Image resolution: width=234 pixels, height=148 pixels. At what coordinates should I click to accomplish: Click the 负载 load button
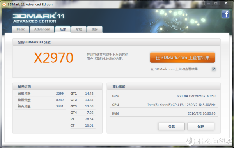(x=172, y=127)
